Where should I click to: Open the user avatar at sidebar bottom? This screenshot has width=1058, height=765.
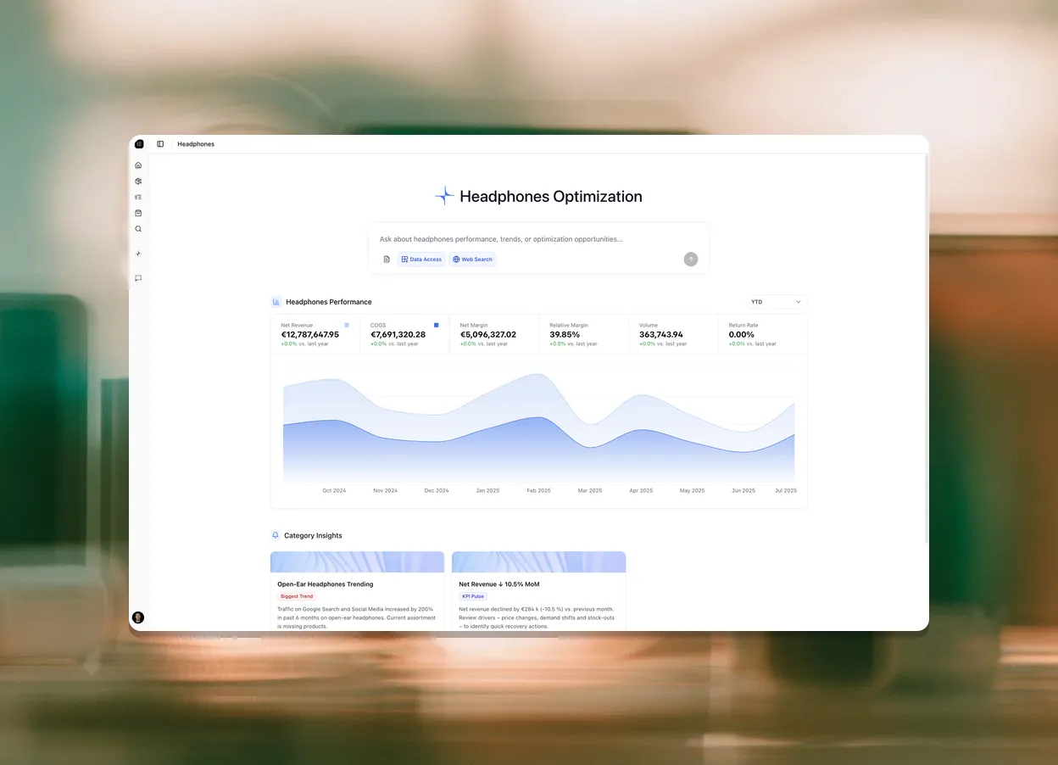pos(138,617)
